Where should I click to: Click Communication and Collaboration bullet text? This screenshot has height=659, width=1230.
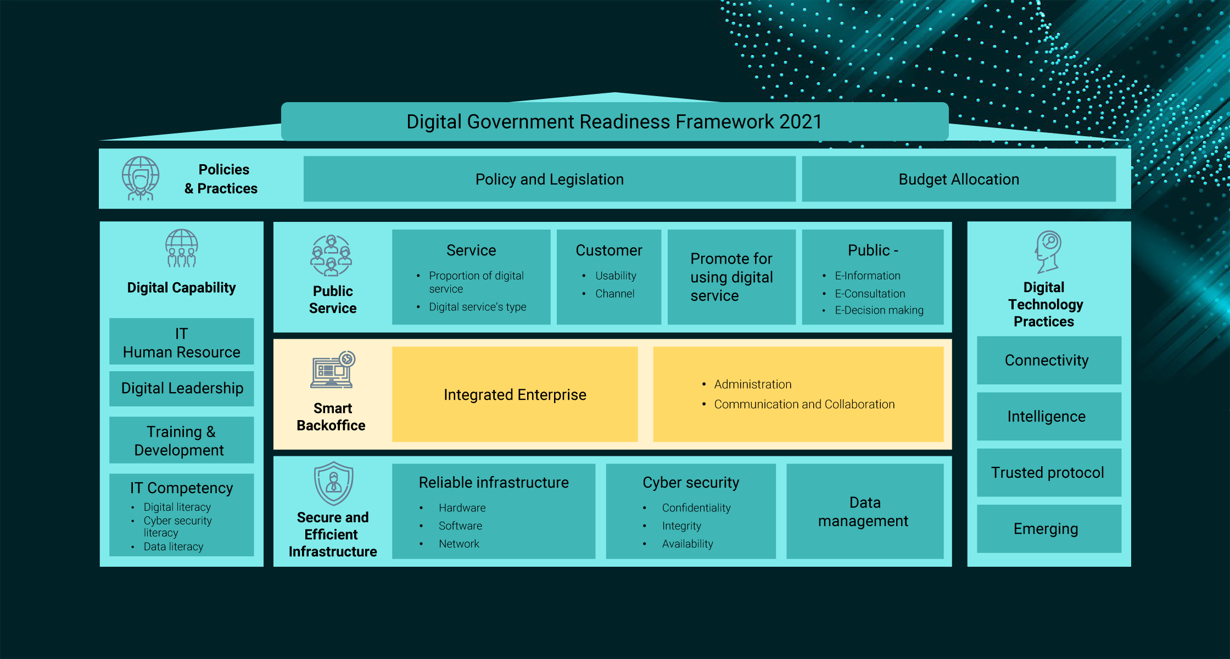coord(804,404)
